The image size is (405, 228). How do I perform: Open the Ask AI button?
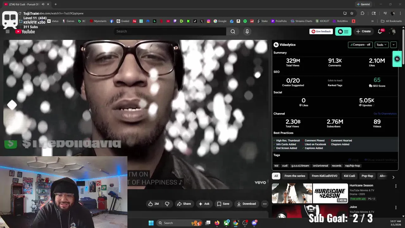coord(204,204)
